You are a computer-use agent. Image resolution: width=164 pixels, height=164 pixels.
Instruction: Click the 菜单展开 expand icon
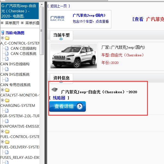[x=2, y=23]
